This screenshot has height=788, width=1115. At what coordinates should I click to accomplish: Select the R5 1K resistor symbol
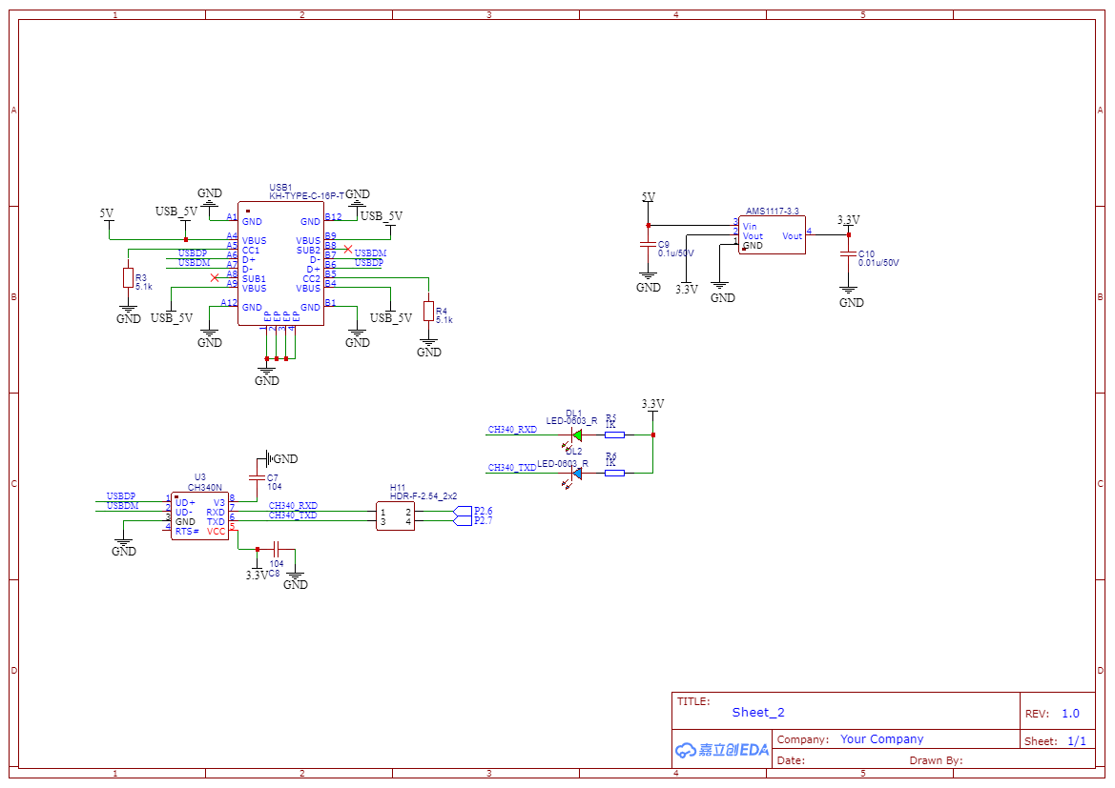pyautogui.click(x=614, y=434)
